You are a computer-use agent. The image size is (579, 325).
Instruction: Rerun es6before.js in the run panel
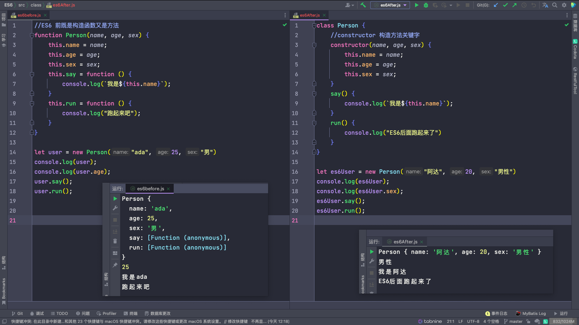115,199
